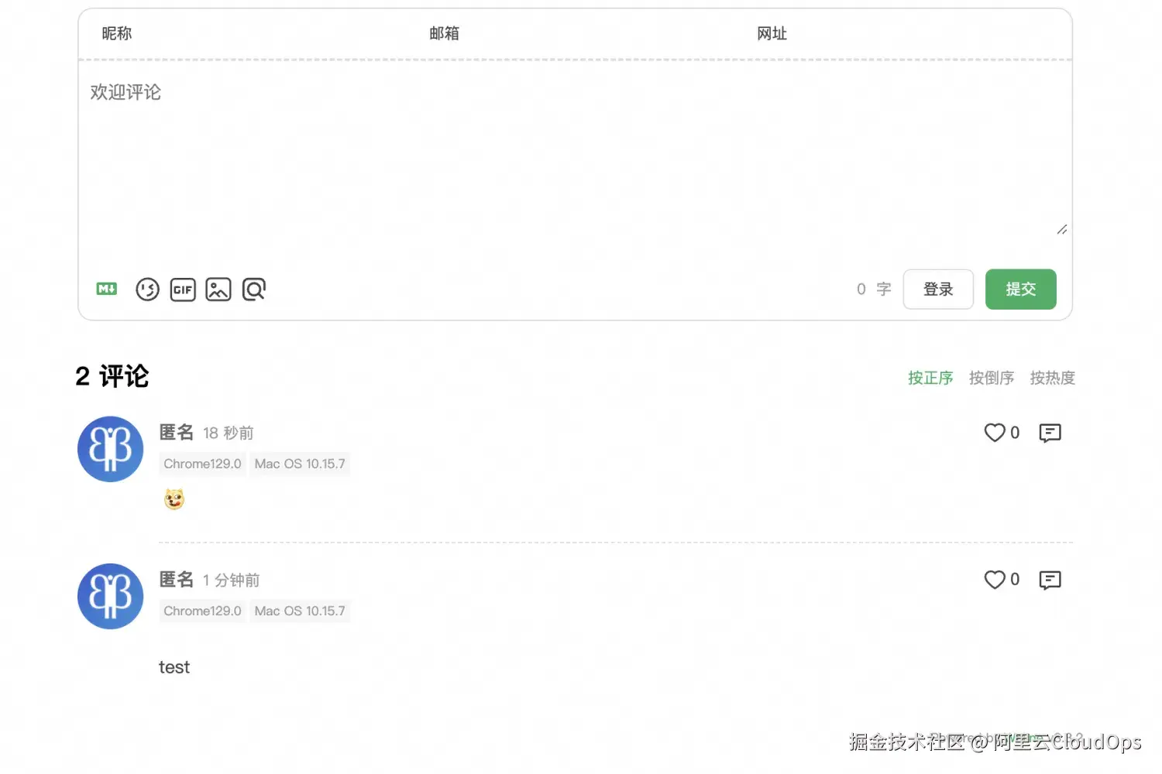Sort comments by 按热度

1052,378
